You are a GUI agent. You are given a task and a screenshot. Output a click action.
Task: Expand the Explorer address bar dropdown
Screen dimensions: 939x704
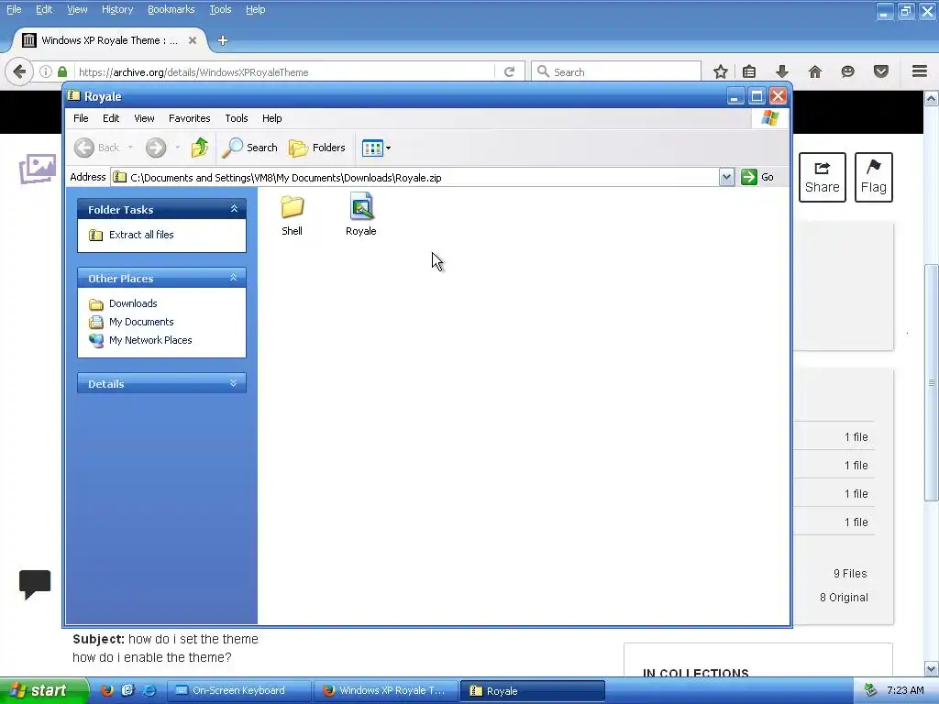coord(726,177)
